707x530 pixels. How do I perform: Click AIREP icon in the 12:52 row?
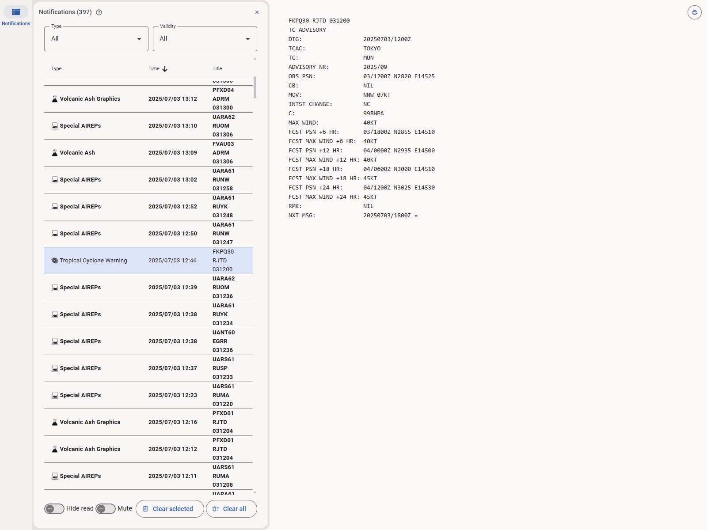(55, 207)
